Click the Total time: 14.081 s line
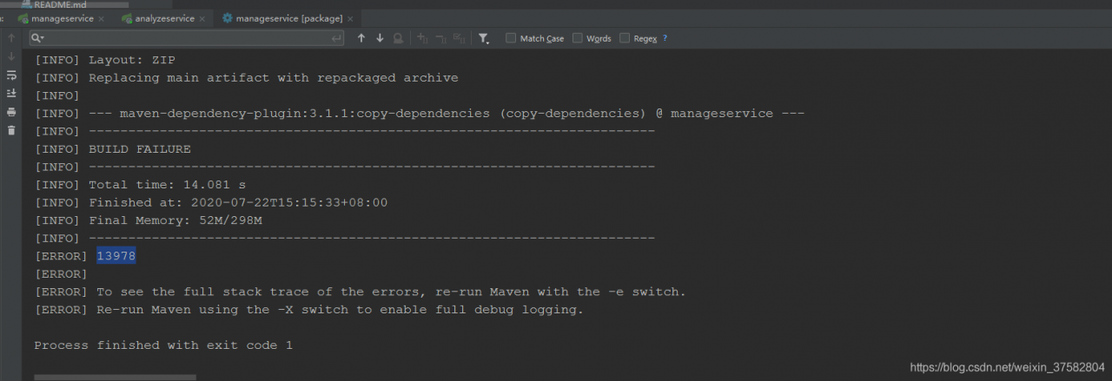Image resolution: width=1112 pixels, height=381 pixels. [x=140, y=185]
